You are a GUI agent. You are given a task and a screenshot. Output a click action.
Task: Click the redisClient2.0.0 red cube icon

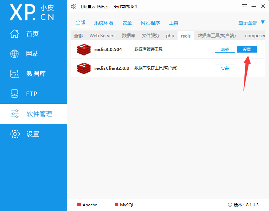(x=84, y=68)
